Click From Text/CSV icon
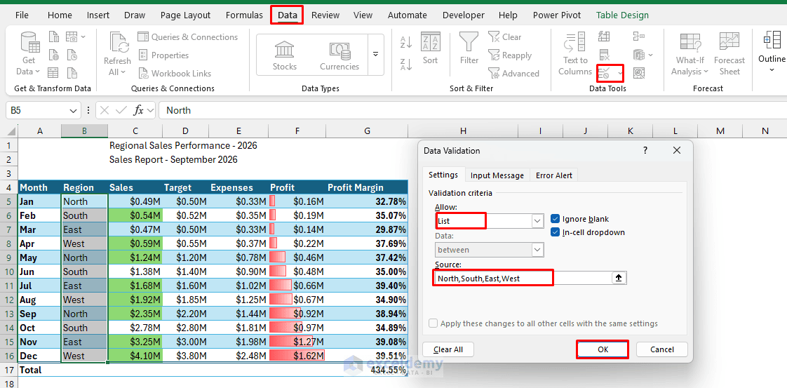Image resolution: width=787 pixels, height=388 pixels. click(x=54, y=36)
